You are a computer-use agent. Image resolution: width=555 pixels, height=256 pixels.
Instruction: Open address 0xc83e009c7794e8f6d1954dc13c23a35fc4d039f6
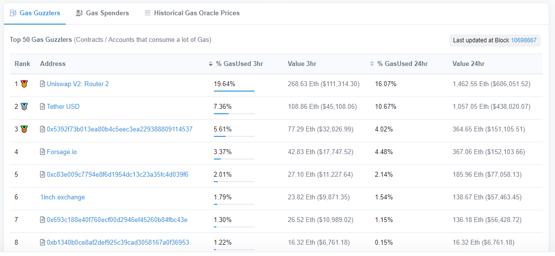117,174
